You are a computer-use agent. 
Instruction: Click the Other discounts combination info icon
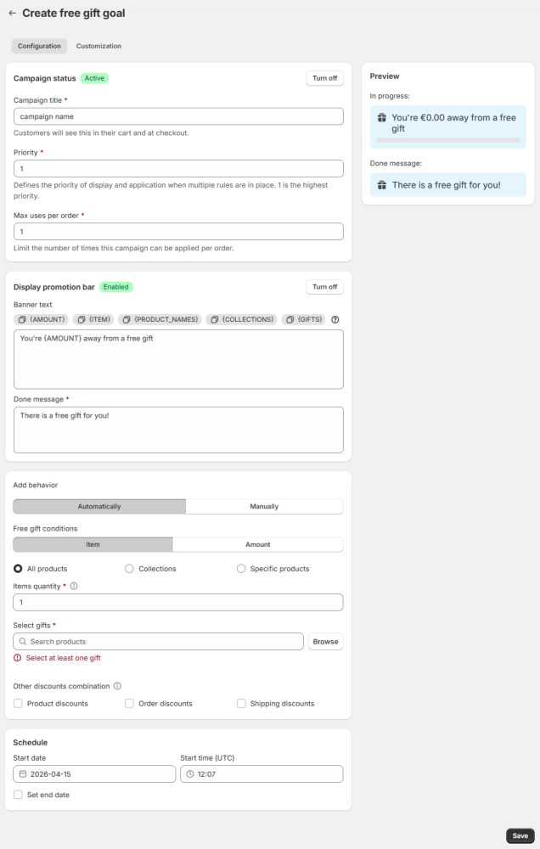(117, 686)
